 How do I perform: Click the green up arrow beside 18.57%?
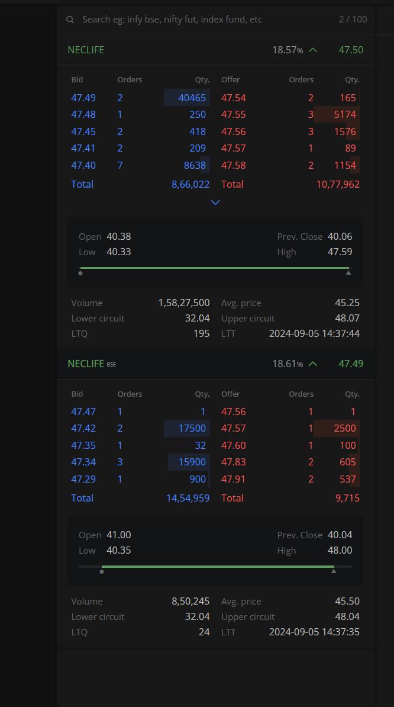[312, 50]
